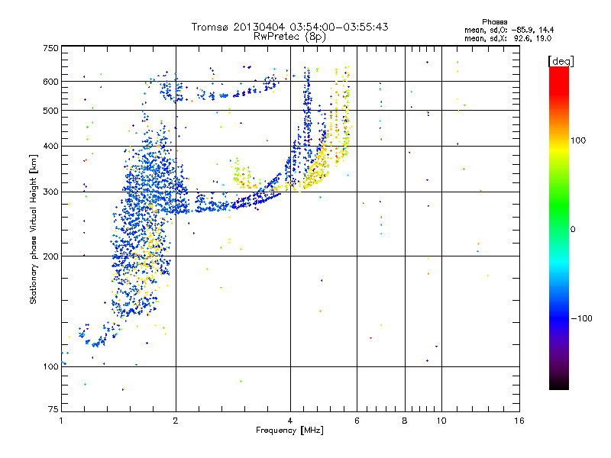
Task: Click the black bottom end of the colorbar
Action: point(559,384)
